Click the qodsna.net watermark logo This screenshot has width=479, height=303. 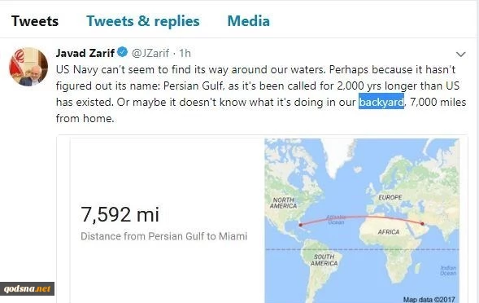pyautogui.click(x=27, y=288)
